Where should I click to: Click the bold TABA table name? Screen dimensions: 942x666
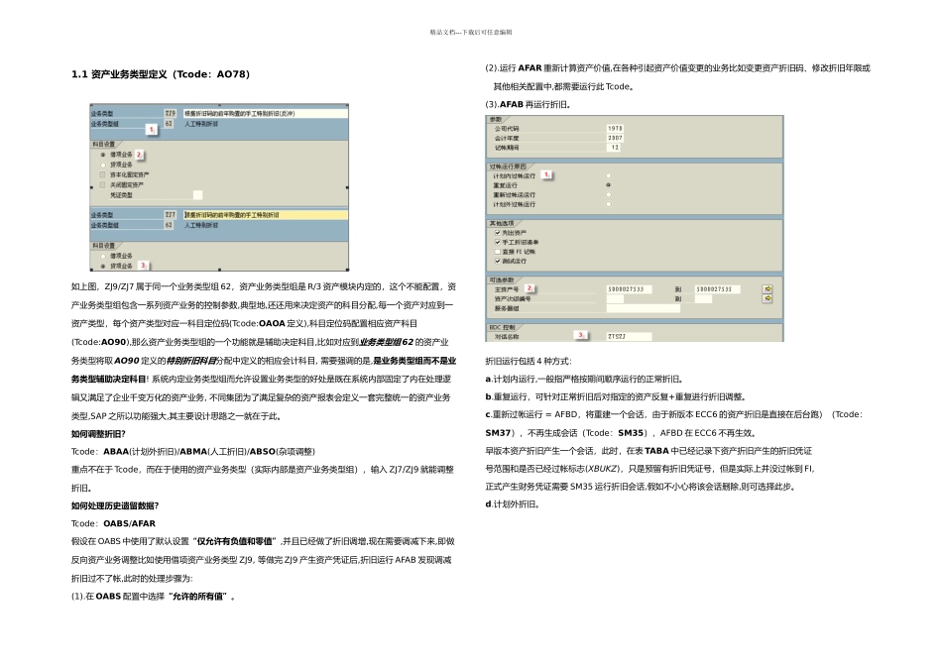pyautogui.click(x=656, y=450)
